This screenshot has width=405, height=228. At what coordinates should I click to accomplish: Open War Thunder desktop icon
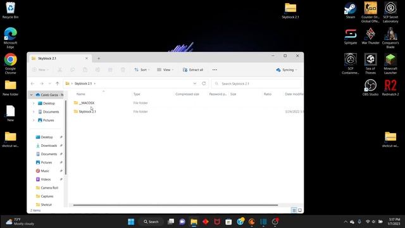click(370, 37)
